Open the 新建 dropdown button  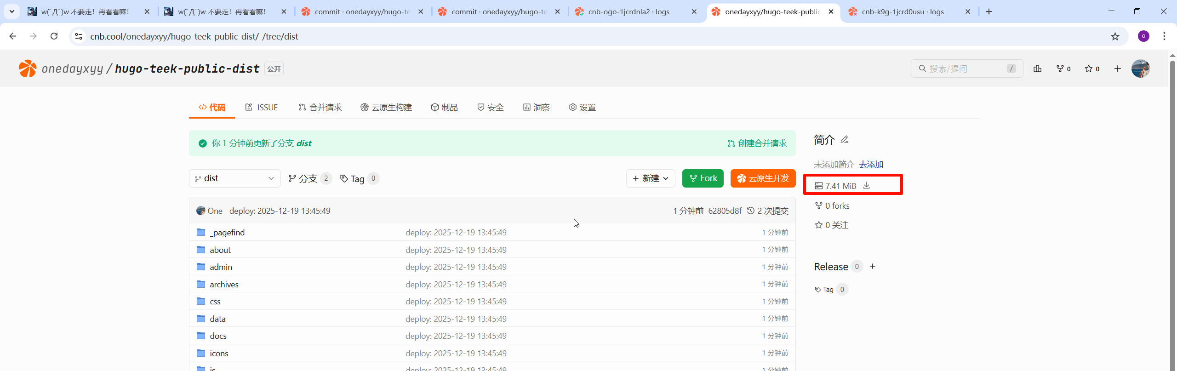pyautogui.click(x=650, y=178)
